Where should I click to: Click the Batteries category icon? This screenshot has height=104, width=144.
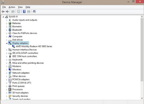(x=10, y=23)
